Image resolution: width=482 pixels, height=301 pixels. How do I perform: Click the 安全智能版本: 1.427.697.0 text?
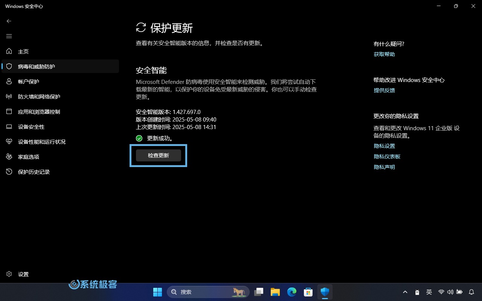click(168, 112)
